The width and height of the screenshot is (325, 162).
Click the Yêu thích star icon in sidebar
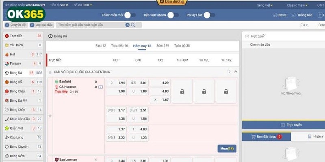[x=7, y=45]
